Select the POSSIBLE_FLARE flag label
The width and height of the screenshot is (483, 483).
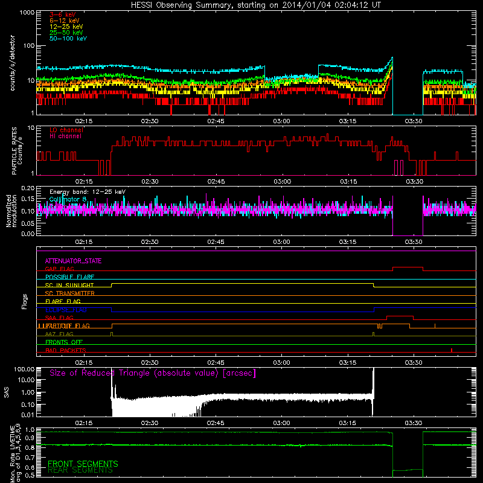[69, 277]
